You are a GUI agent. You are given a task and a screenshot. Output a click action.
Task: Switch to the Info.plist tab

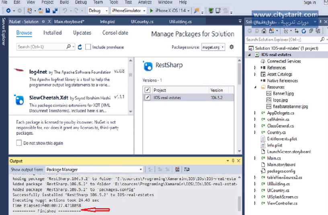(x=107, y=22)
